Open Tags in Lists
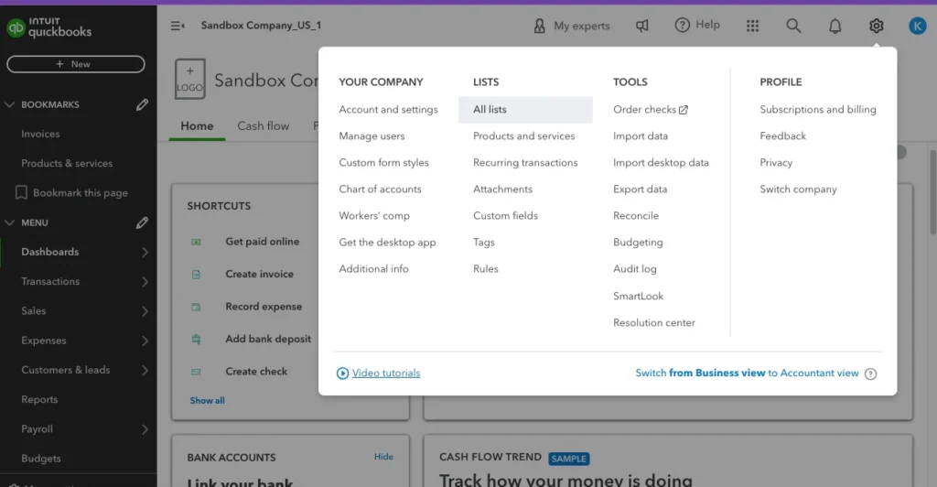937x487 pixels. click(x=484, y=242)
